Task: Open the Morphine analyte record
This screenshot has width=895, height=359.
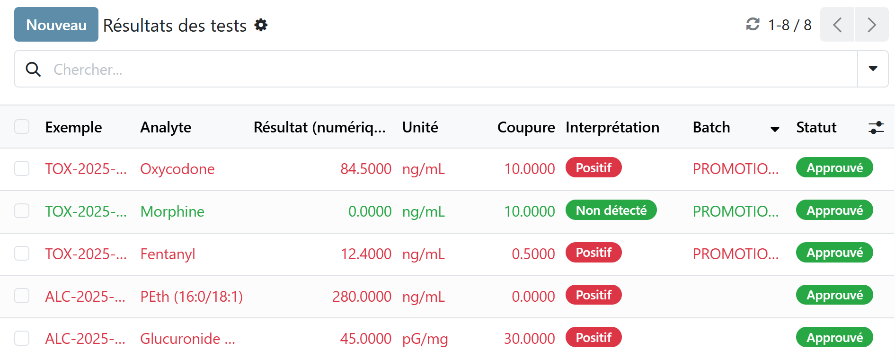Action: (172, 211)
